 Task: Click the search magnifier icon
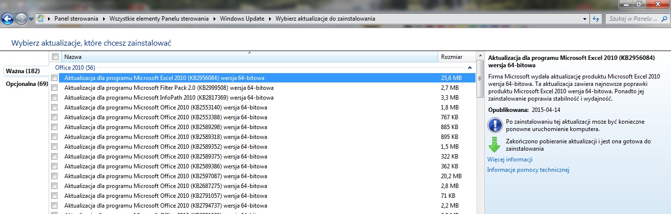[664, 19]
